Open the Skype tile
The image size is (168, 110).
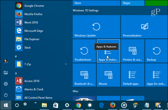coord(133,3)
